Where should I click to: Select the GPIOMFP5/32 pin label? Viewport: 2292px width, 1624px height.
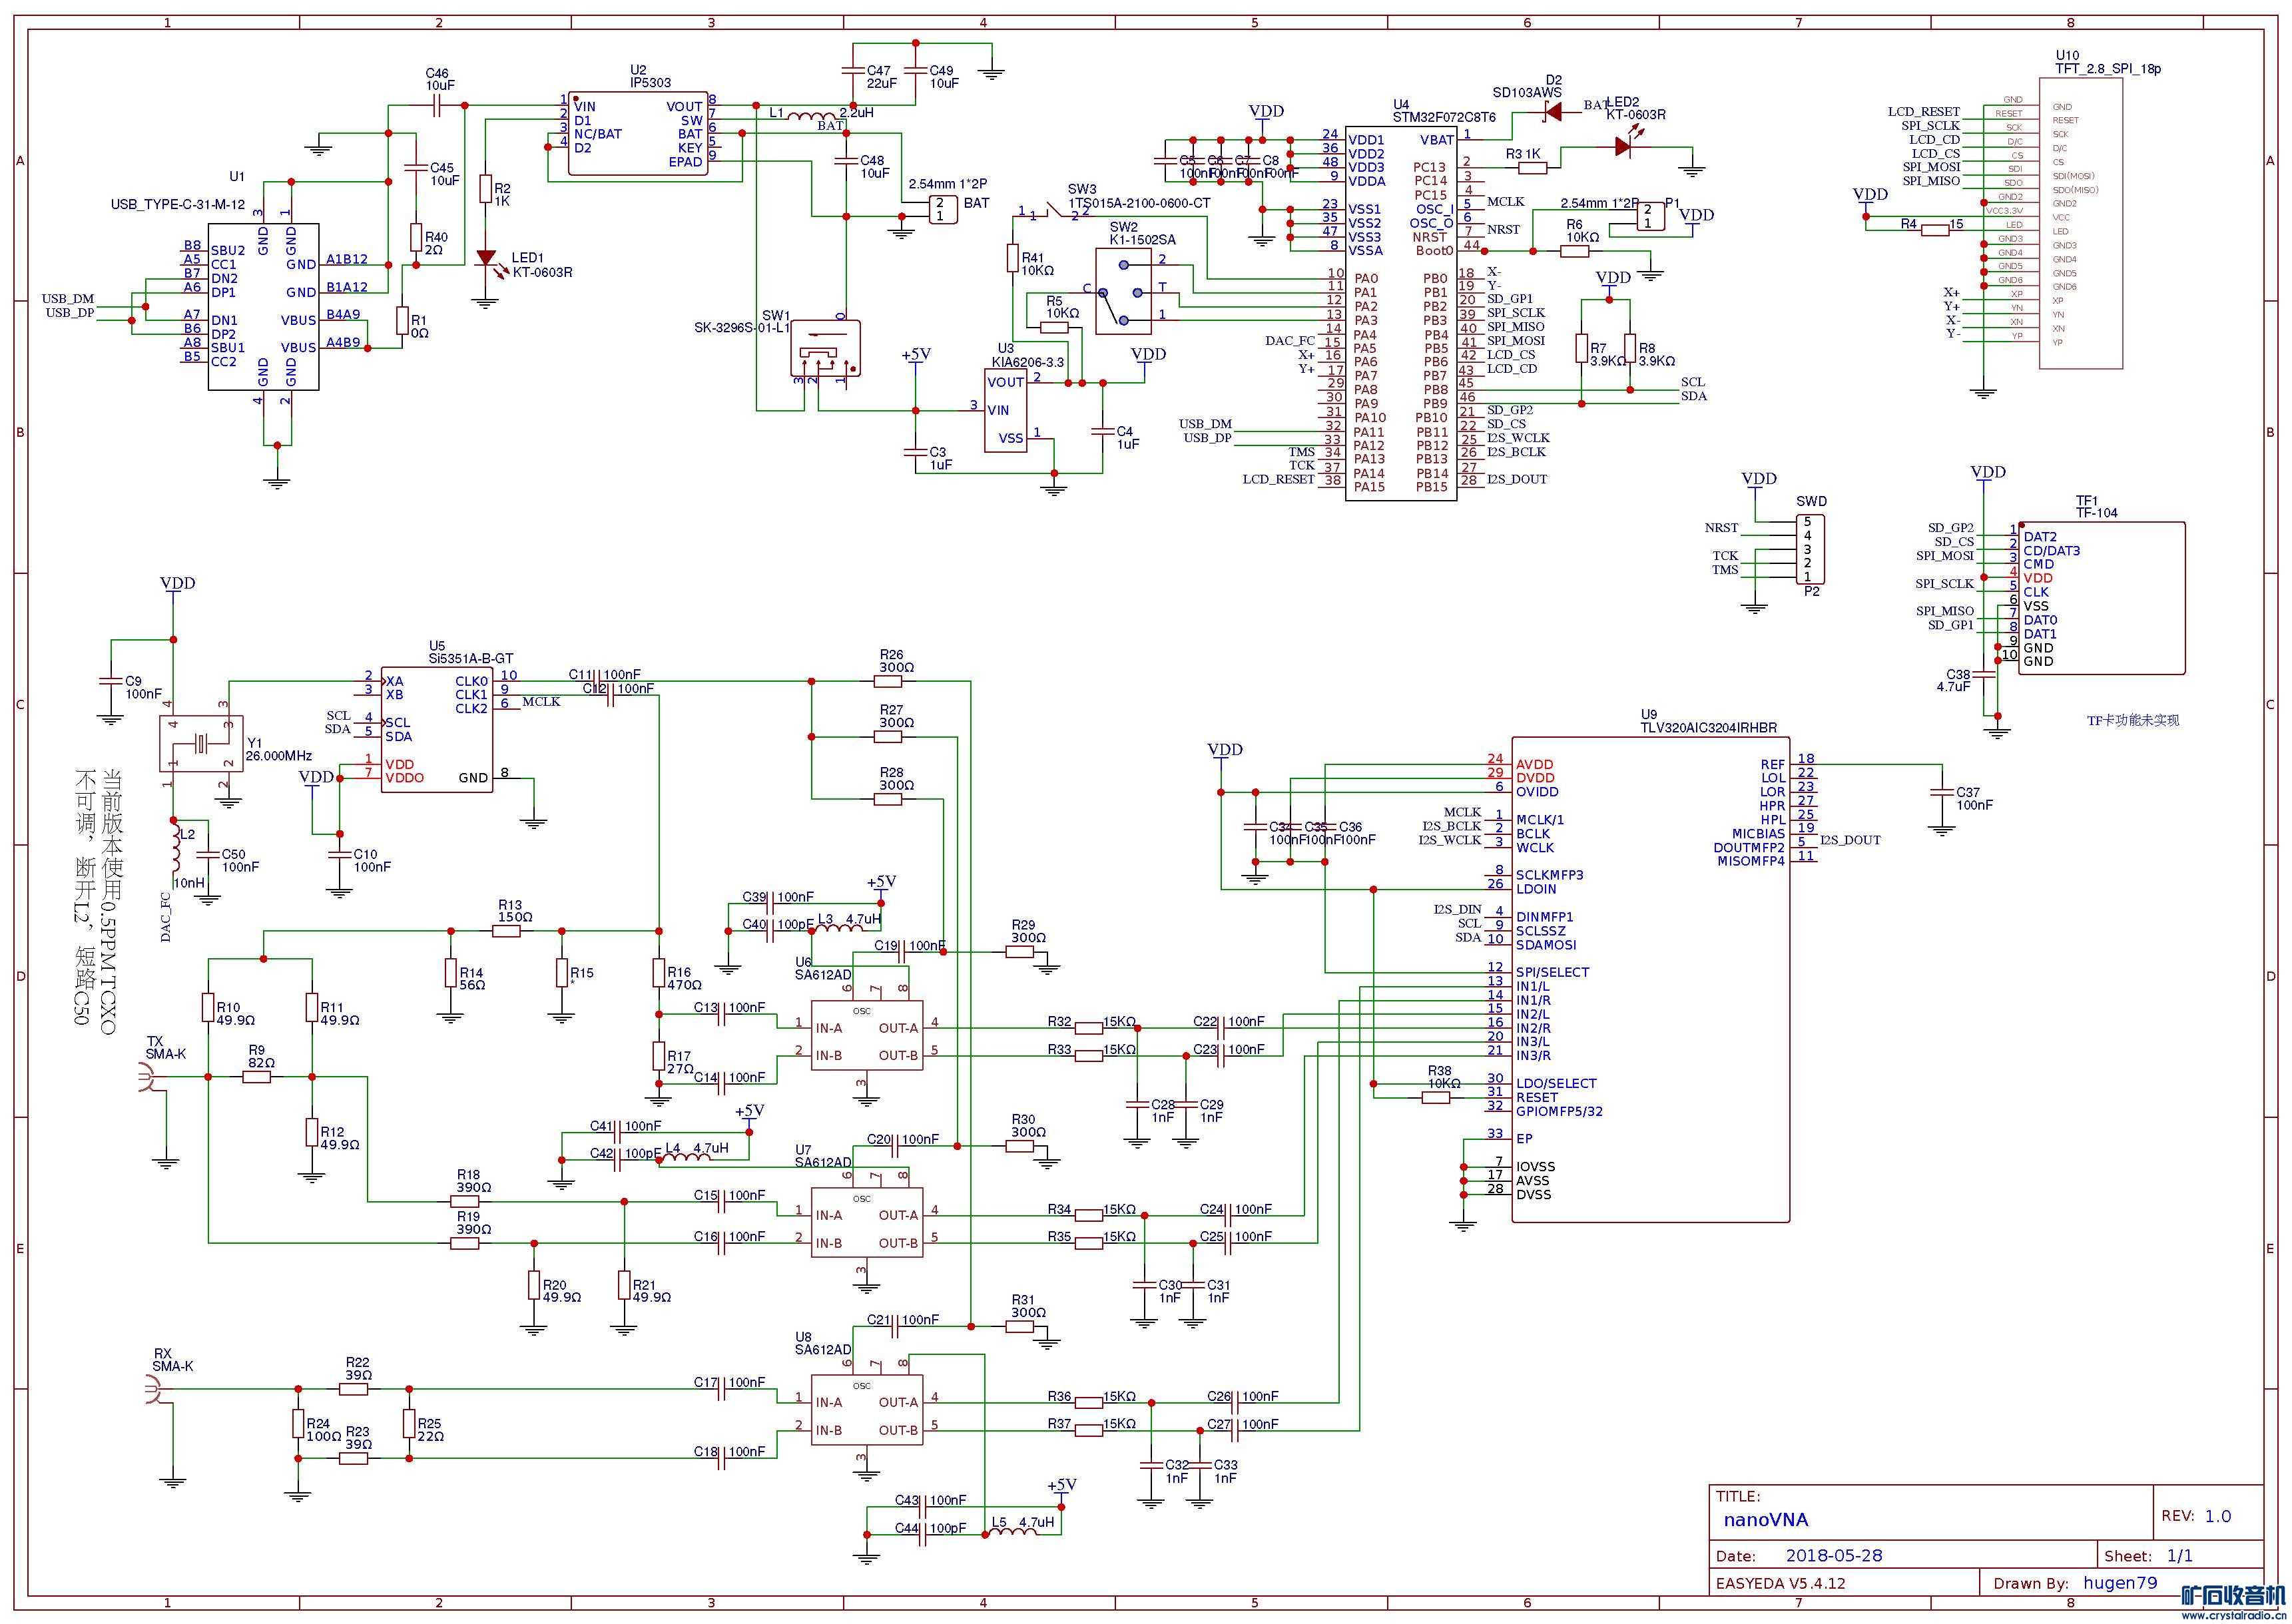pyautogui.click(x=1559, y=1111)
